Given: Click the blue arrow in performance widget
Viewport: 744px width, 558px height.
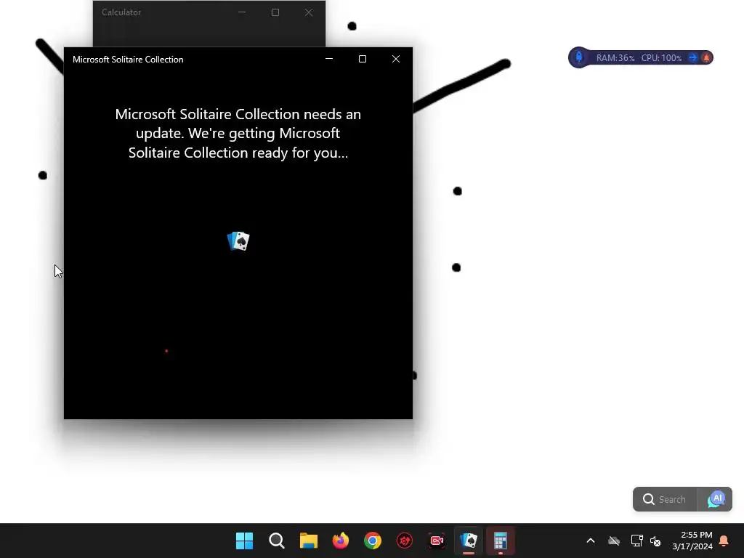Looking at the screenshot, I should (x=692, y=58).
